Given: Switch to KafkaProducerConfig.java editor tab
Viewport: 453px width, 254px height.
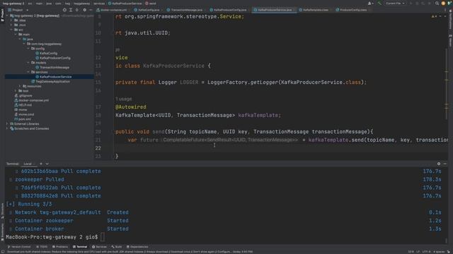Looking at the screenshot, I should (x=229, y=10).
